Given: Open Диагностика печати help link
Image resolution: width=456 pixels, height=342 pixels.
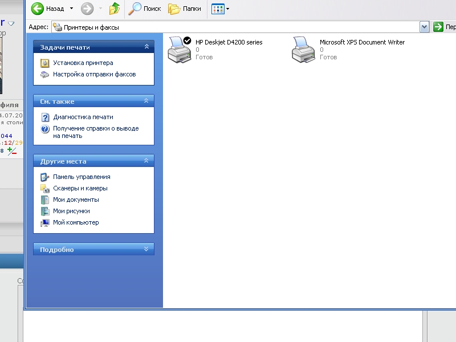Looking at the screenshot, I should point(83,117).
